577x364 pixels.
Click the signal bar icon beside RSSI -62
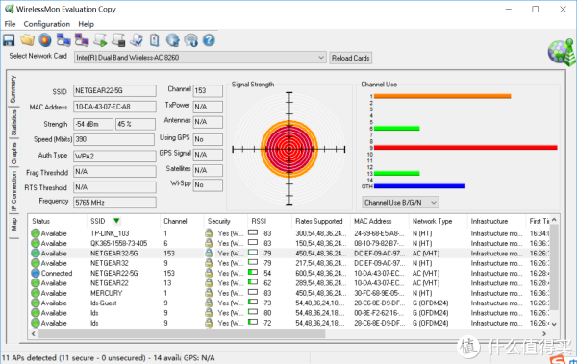pos(253,282)
